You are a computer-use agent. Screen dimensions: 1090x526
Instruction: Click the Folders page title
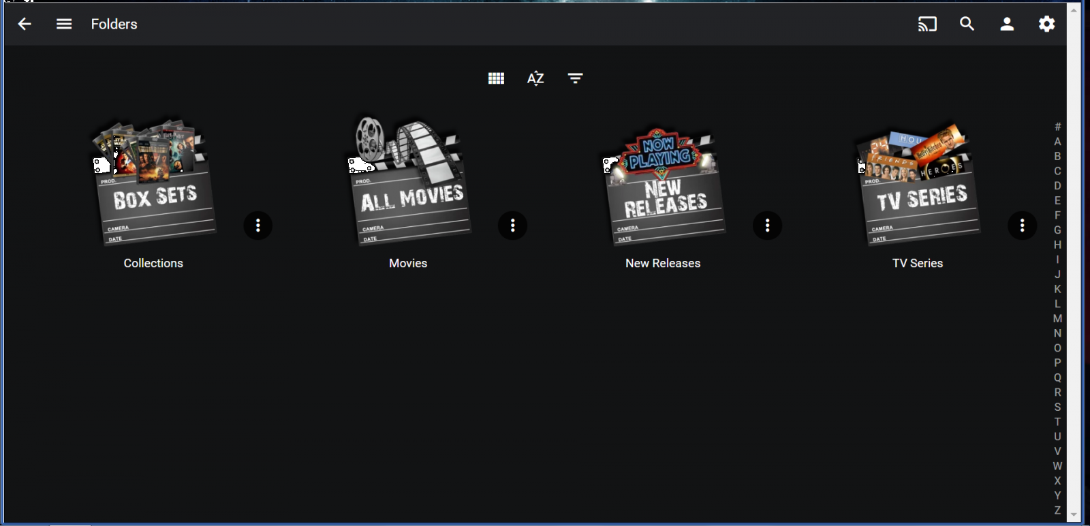point(114,25)
